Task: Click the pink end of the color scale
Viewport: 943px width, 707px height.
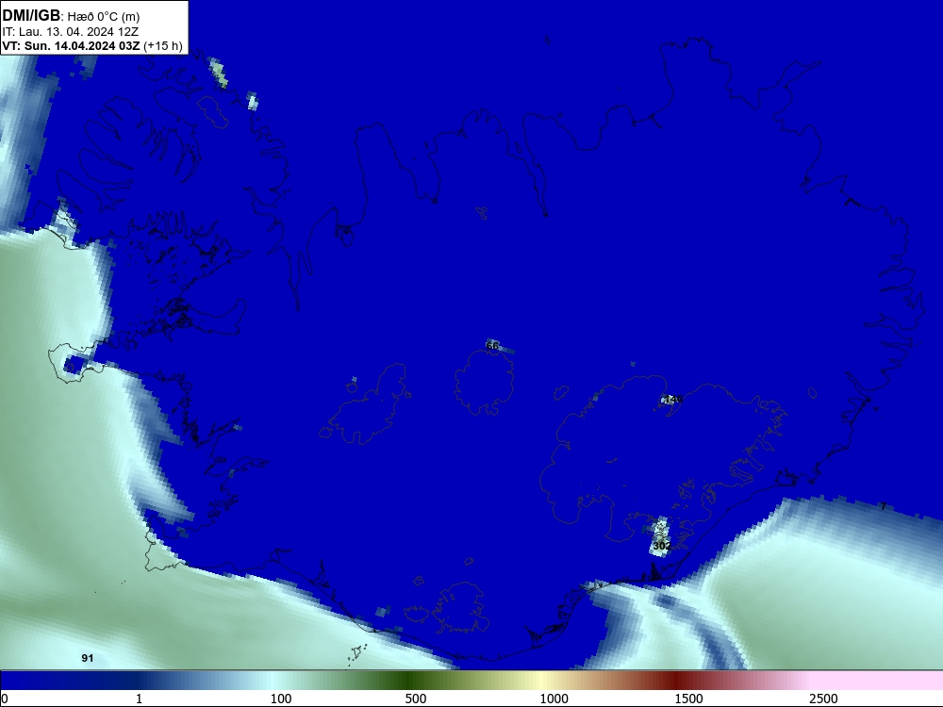Action: point(878,681)
